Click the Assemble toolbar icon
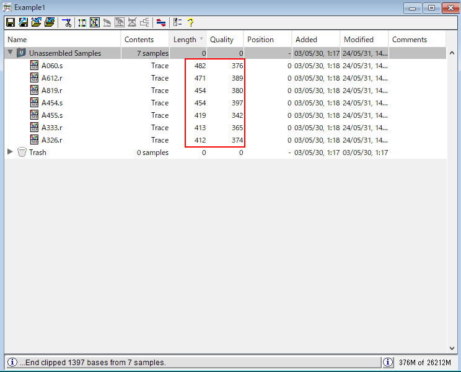The image size is (461, 372). click(82, 23)
